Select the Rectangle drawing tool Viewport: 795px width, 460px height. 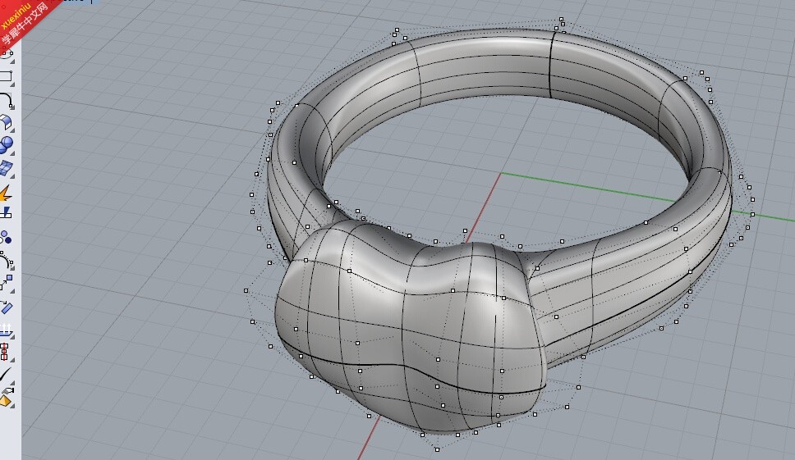[x=6, y=76]
